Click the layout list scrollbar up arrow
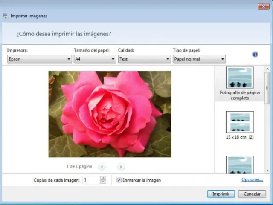273x205 pixels. 267,69
